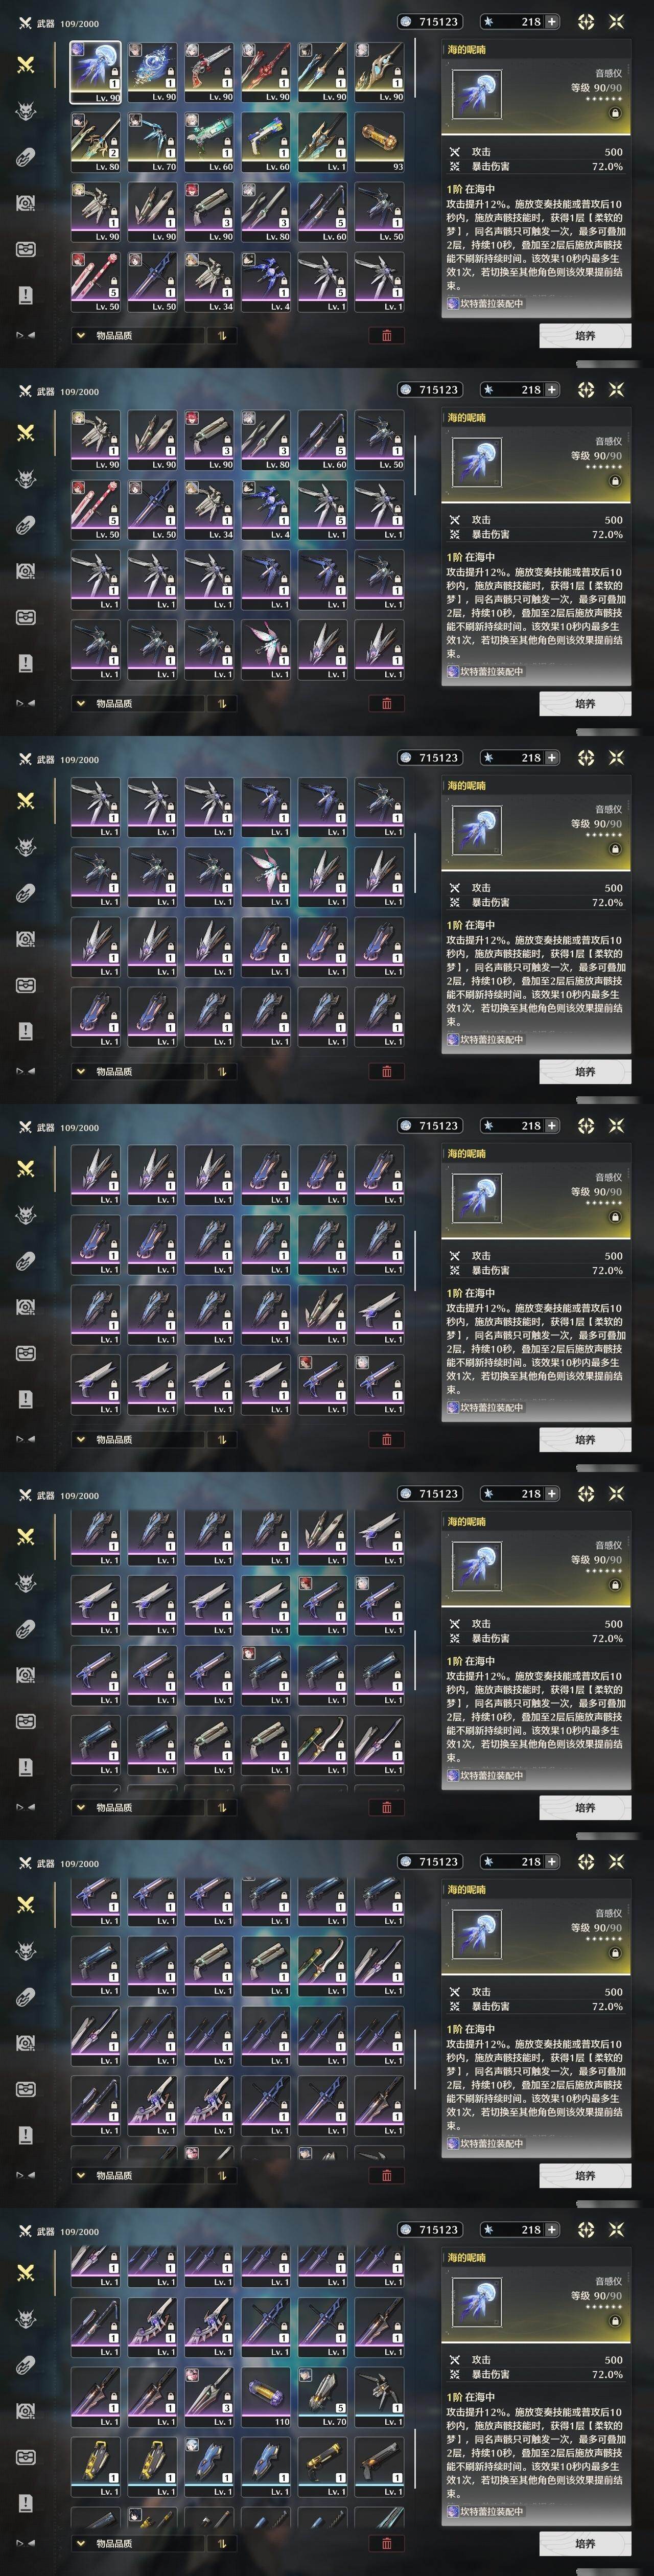Toggle the lock icon under 等级 90/90 in topmost panel
This screenshot has width=654, height=2576.
[x=615, y=113]
